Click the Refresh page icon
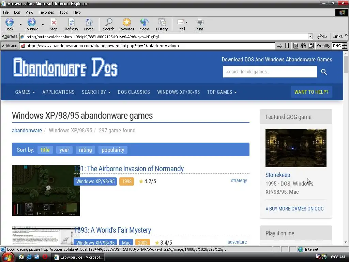 tap(71, 22)
